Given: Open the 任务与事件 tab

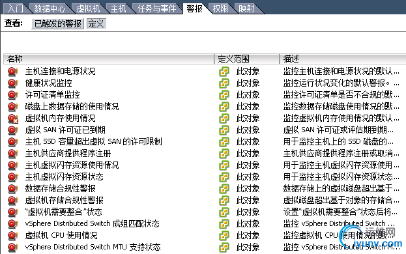Looking at the screenshot, I should pos(156,9).
